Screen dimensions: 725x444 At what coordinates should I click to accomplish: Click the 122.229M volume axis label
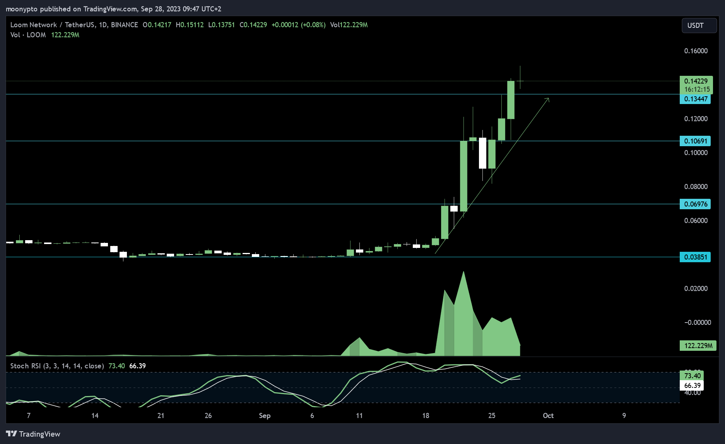point(698,346)
